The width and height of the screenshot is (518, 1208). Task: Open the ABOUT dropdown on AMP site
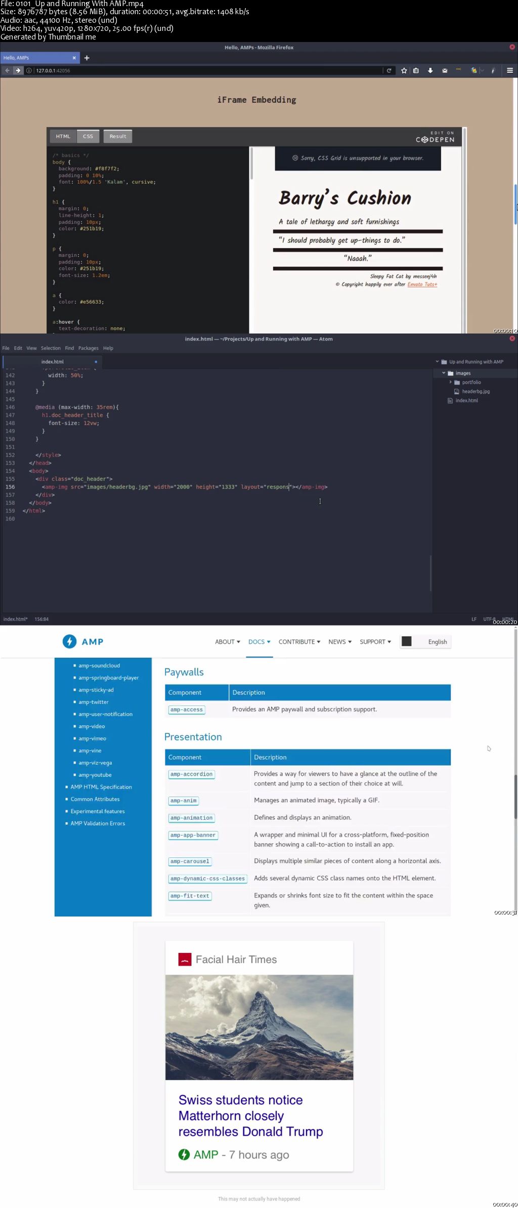[228, 642]
